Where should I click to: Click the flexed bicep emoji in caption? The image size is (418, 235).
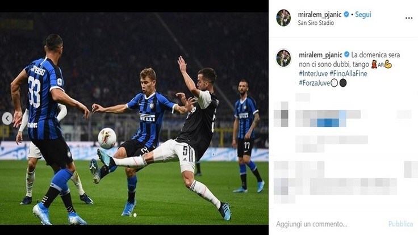[x=388, y=64]
